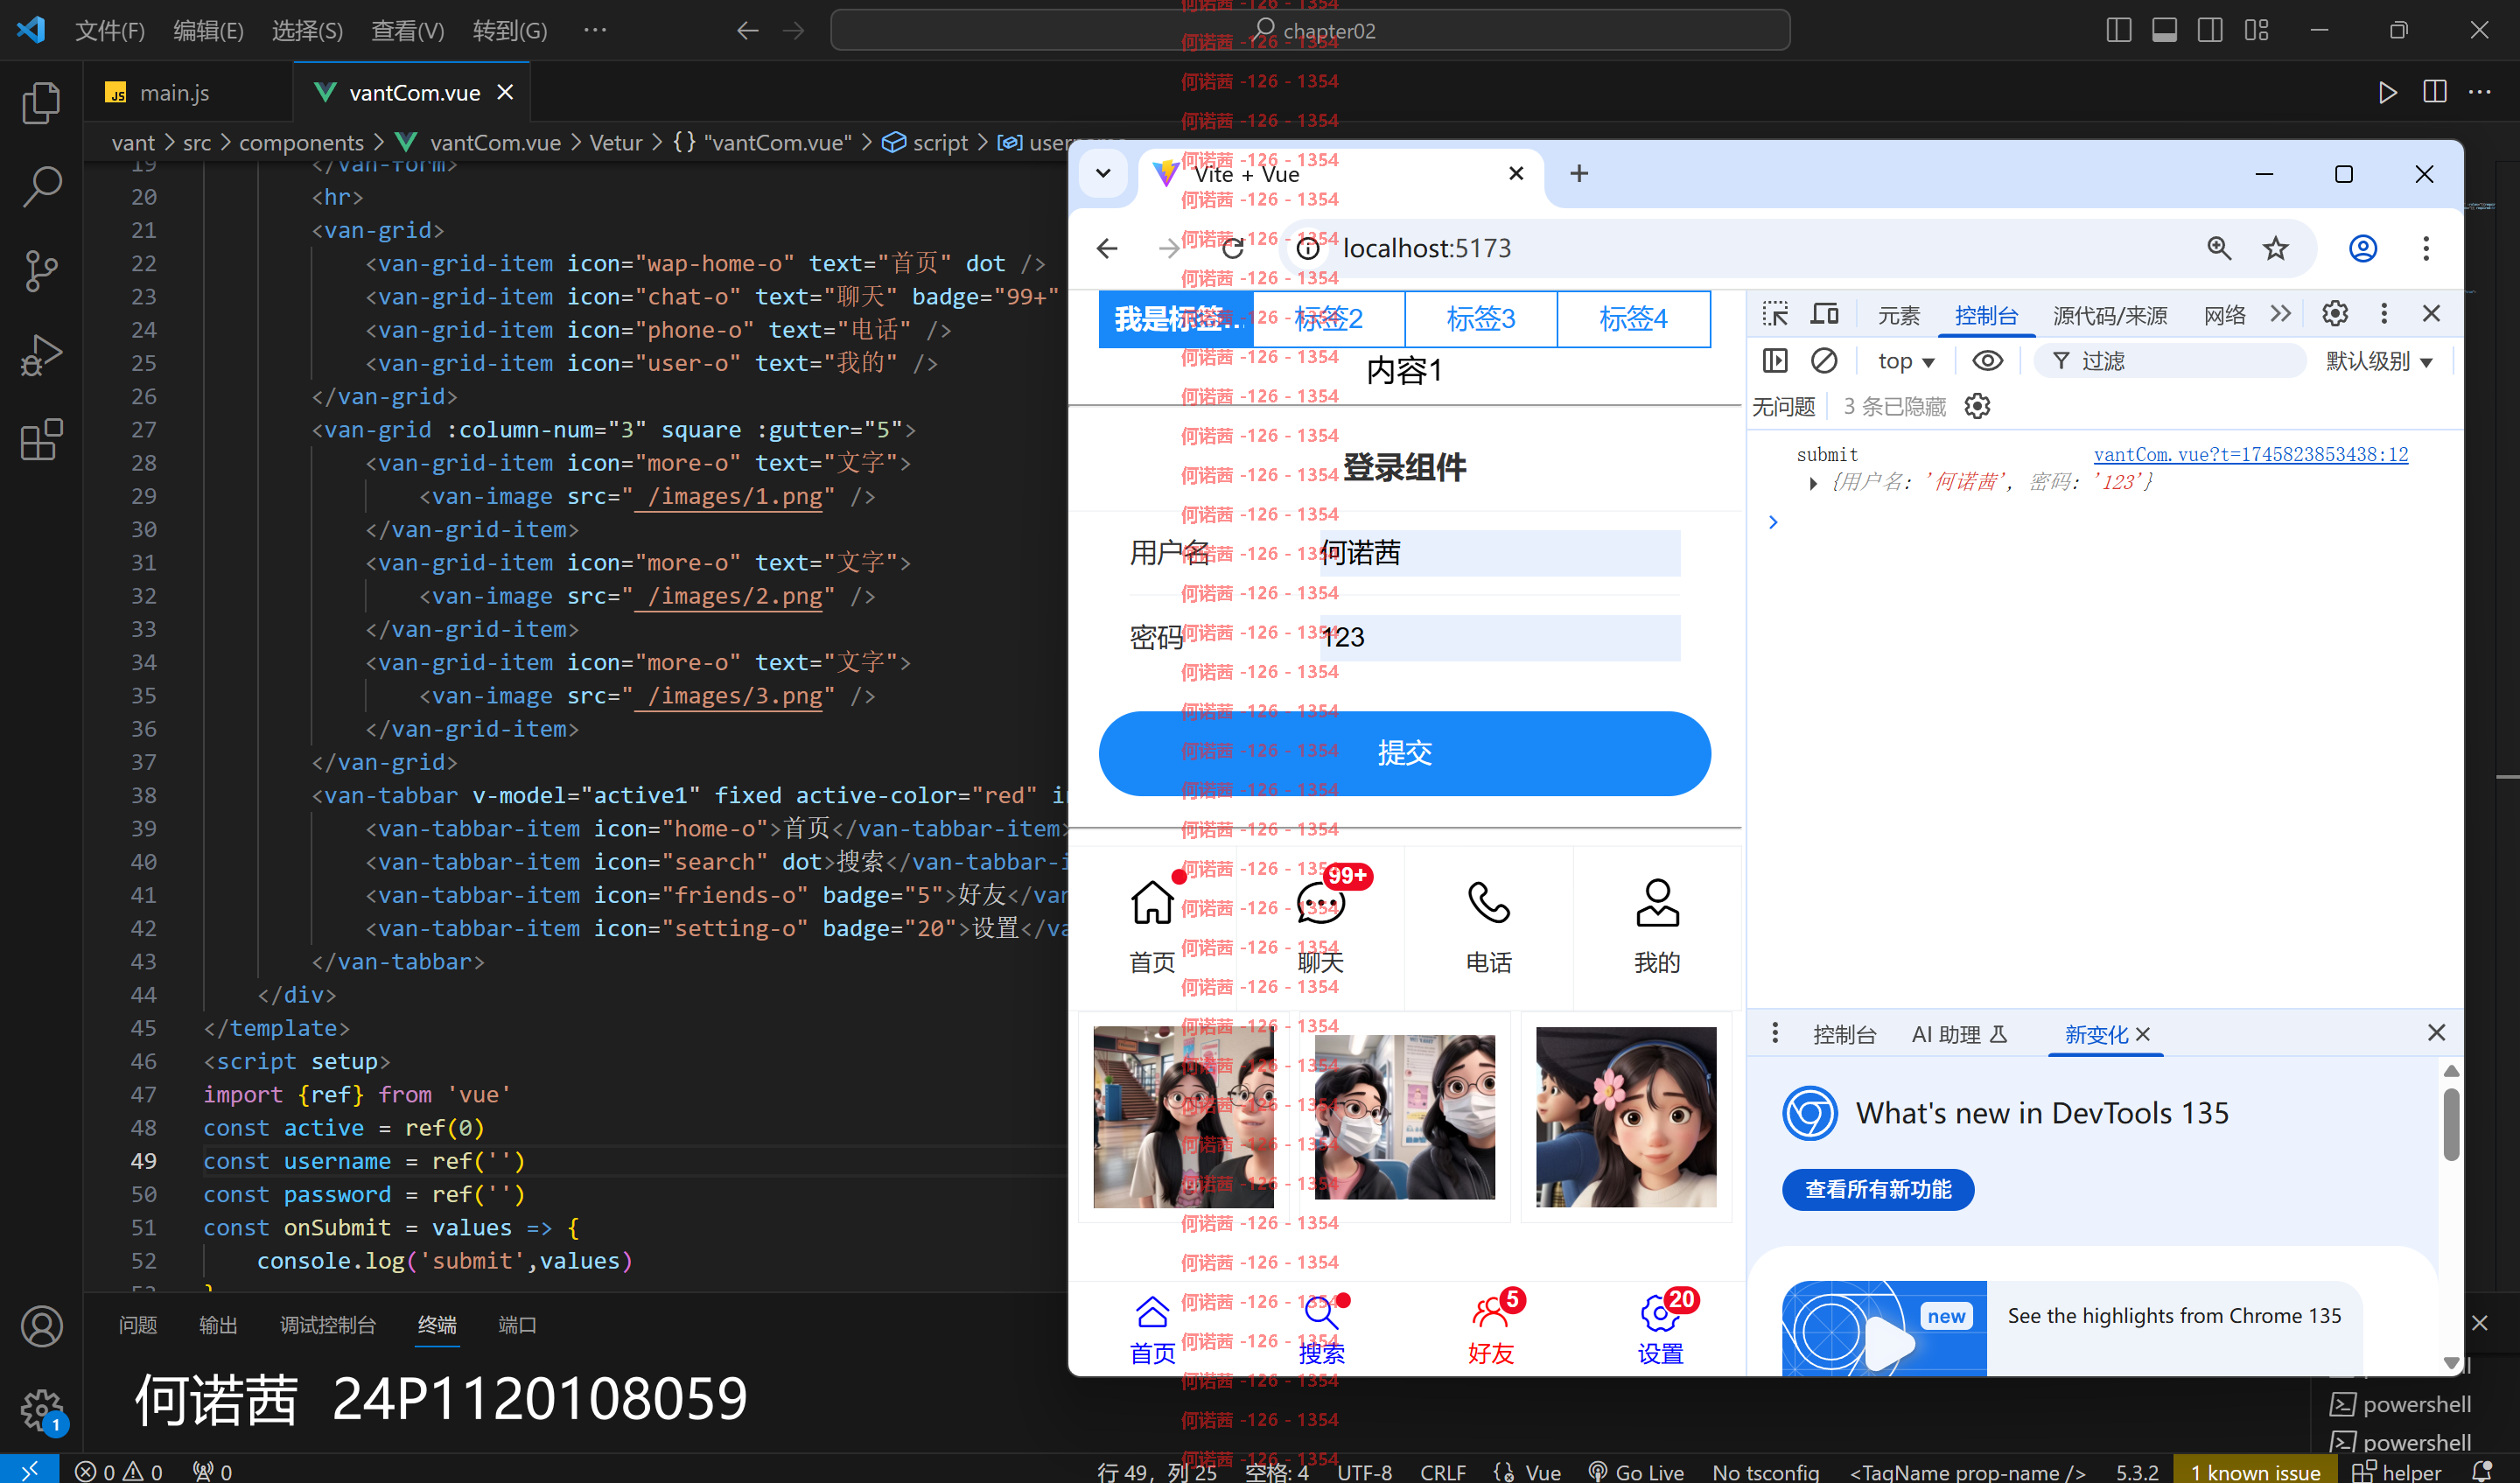Viewport: 2520px width, 1483px height.
Task: Open the Chrome three-dot menu
Action: click(x=2426, y=248)
